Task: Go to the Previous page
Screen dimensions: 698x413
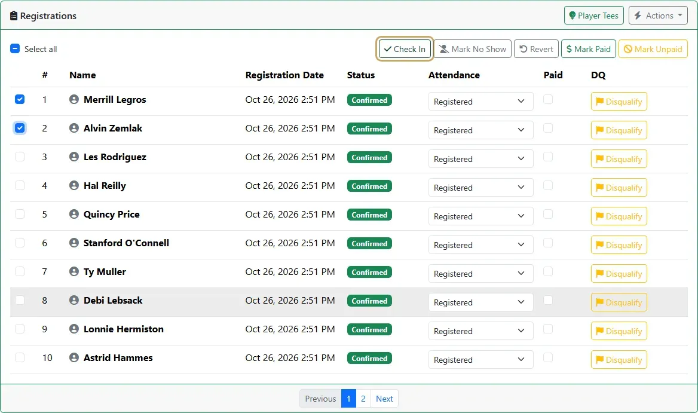Action: 320,399
